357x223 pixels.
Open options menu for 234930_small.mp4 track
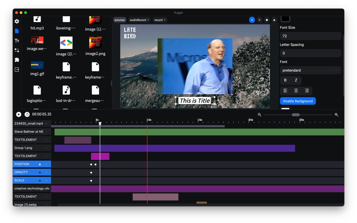tap(46, 124)
